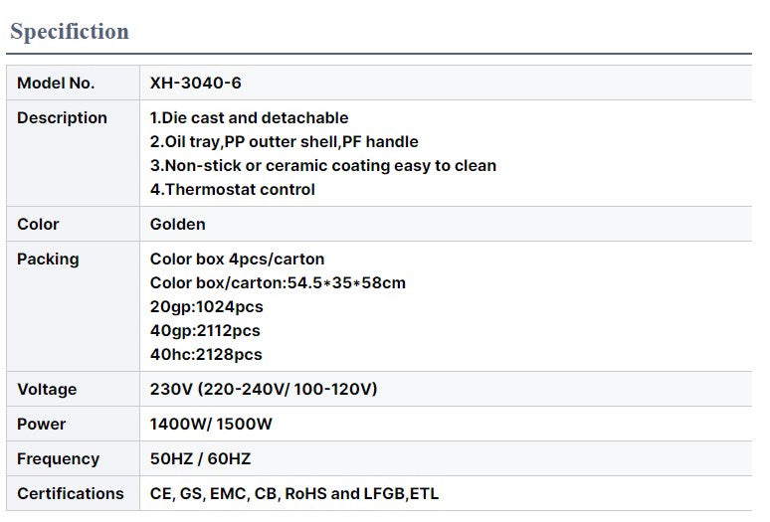Image resolution: width=770 pixels, height=522 pixels.
Task: Click the 1400W/ 1500W power value
Action: click(211, 425)
